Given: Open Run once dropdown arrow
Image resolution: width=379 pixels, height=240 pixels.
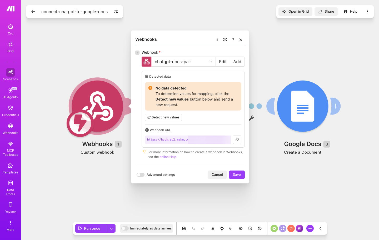Looking at the screenshot, I should [x=111, y=228].
